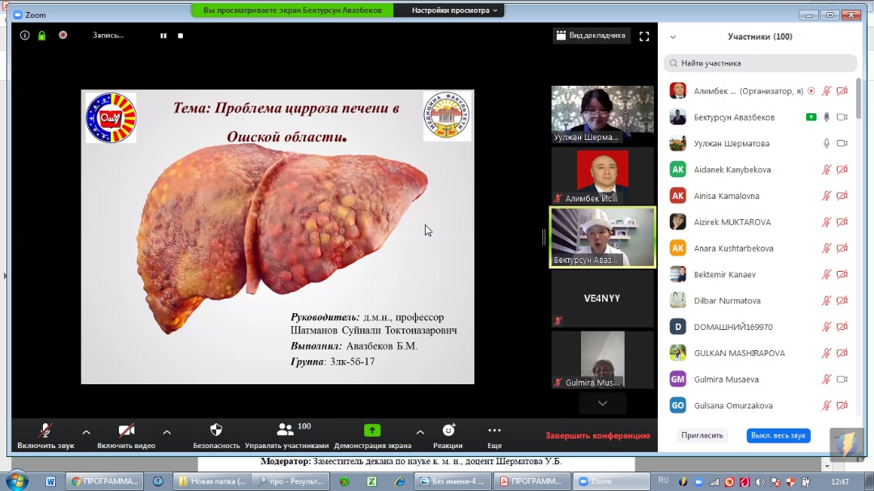
Task: Click the red recording indicator beside Запись
Action: point(63,35)
